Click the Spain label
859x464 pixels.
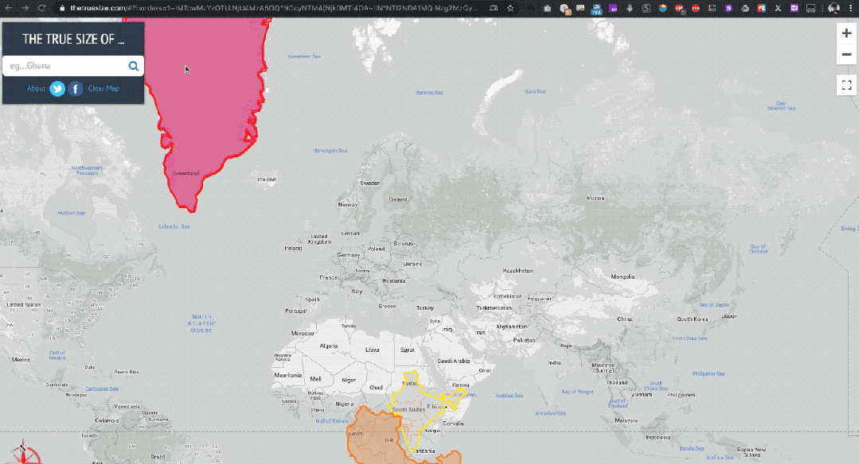312,300
